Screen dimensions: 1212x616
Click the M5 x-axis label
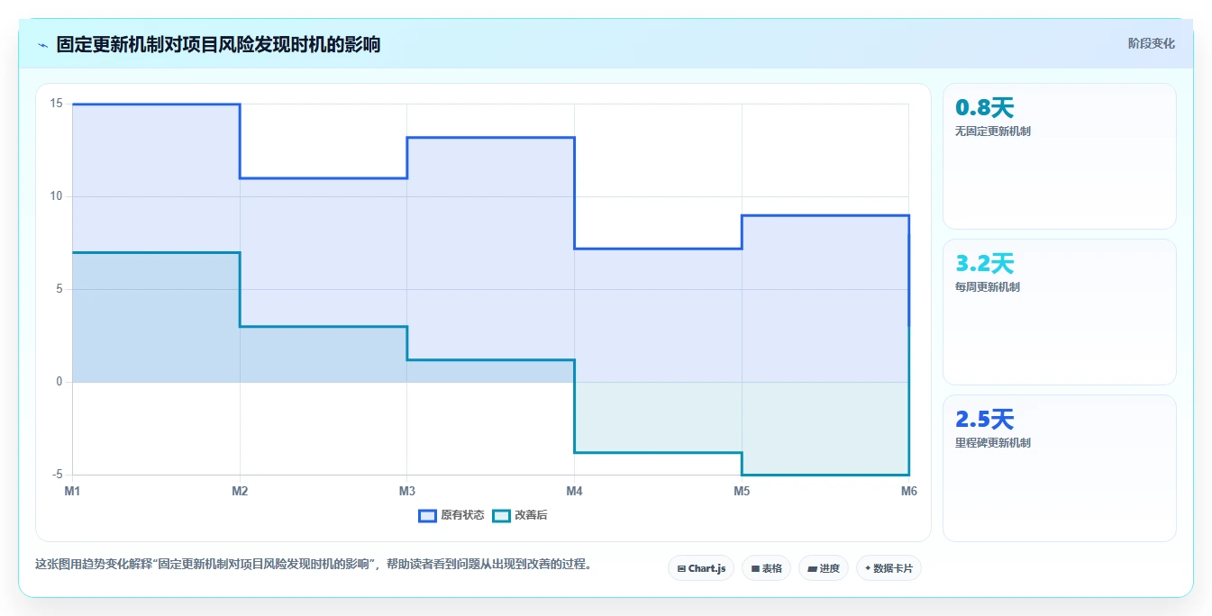tap(742, 491)
